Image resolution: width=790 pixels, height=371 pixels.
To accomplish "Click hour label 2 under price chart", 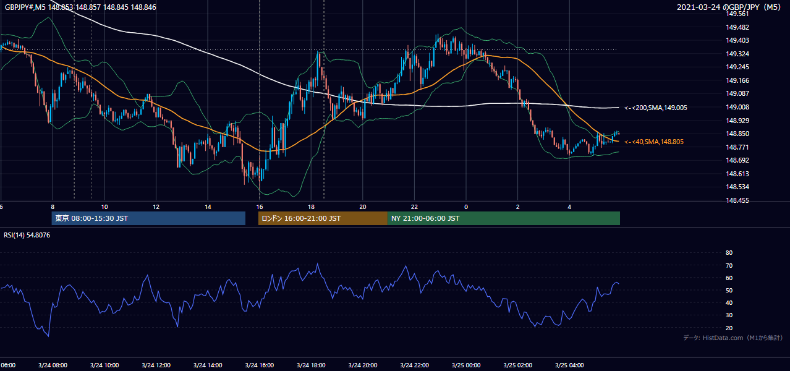I will (x=518, y=207).
